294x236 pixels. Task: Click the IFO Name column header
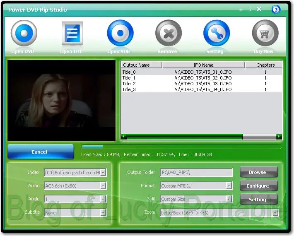(x=203, y=65)
